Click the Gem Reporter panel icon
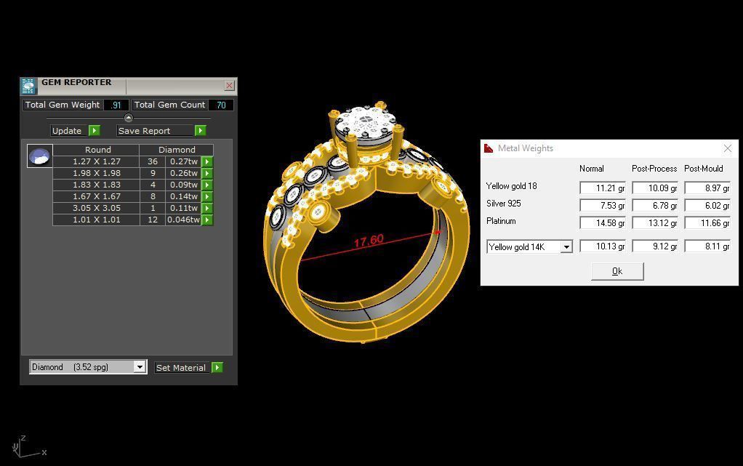Screen dimensions: 743x466 [28, 87]
